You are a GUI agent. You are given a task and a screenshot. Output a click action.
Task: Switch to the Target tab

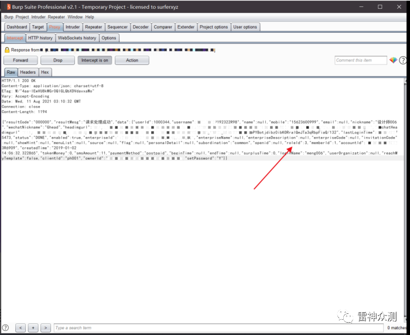point(38,27)
